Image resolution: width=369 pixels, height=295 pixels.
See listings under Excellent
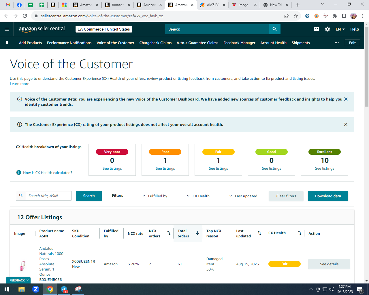[325, 169]
